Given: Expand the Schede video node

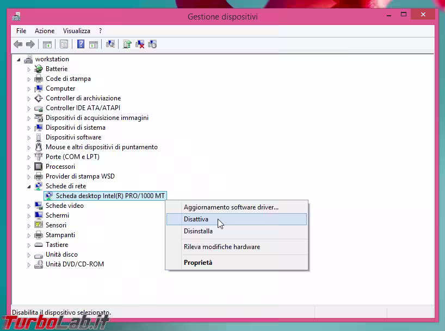Looking at the screenshot, I should pos(29,206).
